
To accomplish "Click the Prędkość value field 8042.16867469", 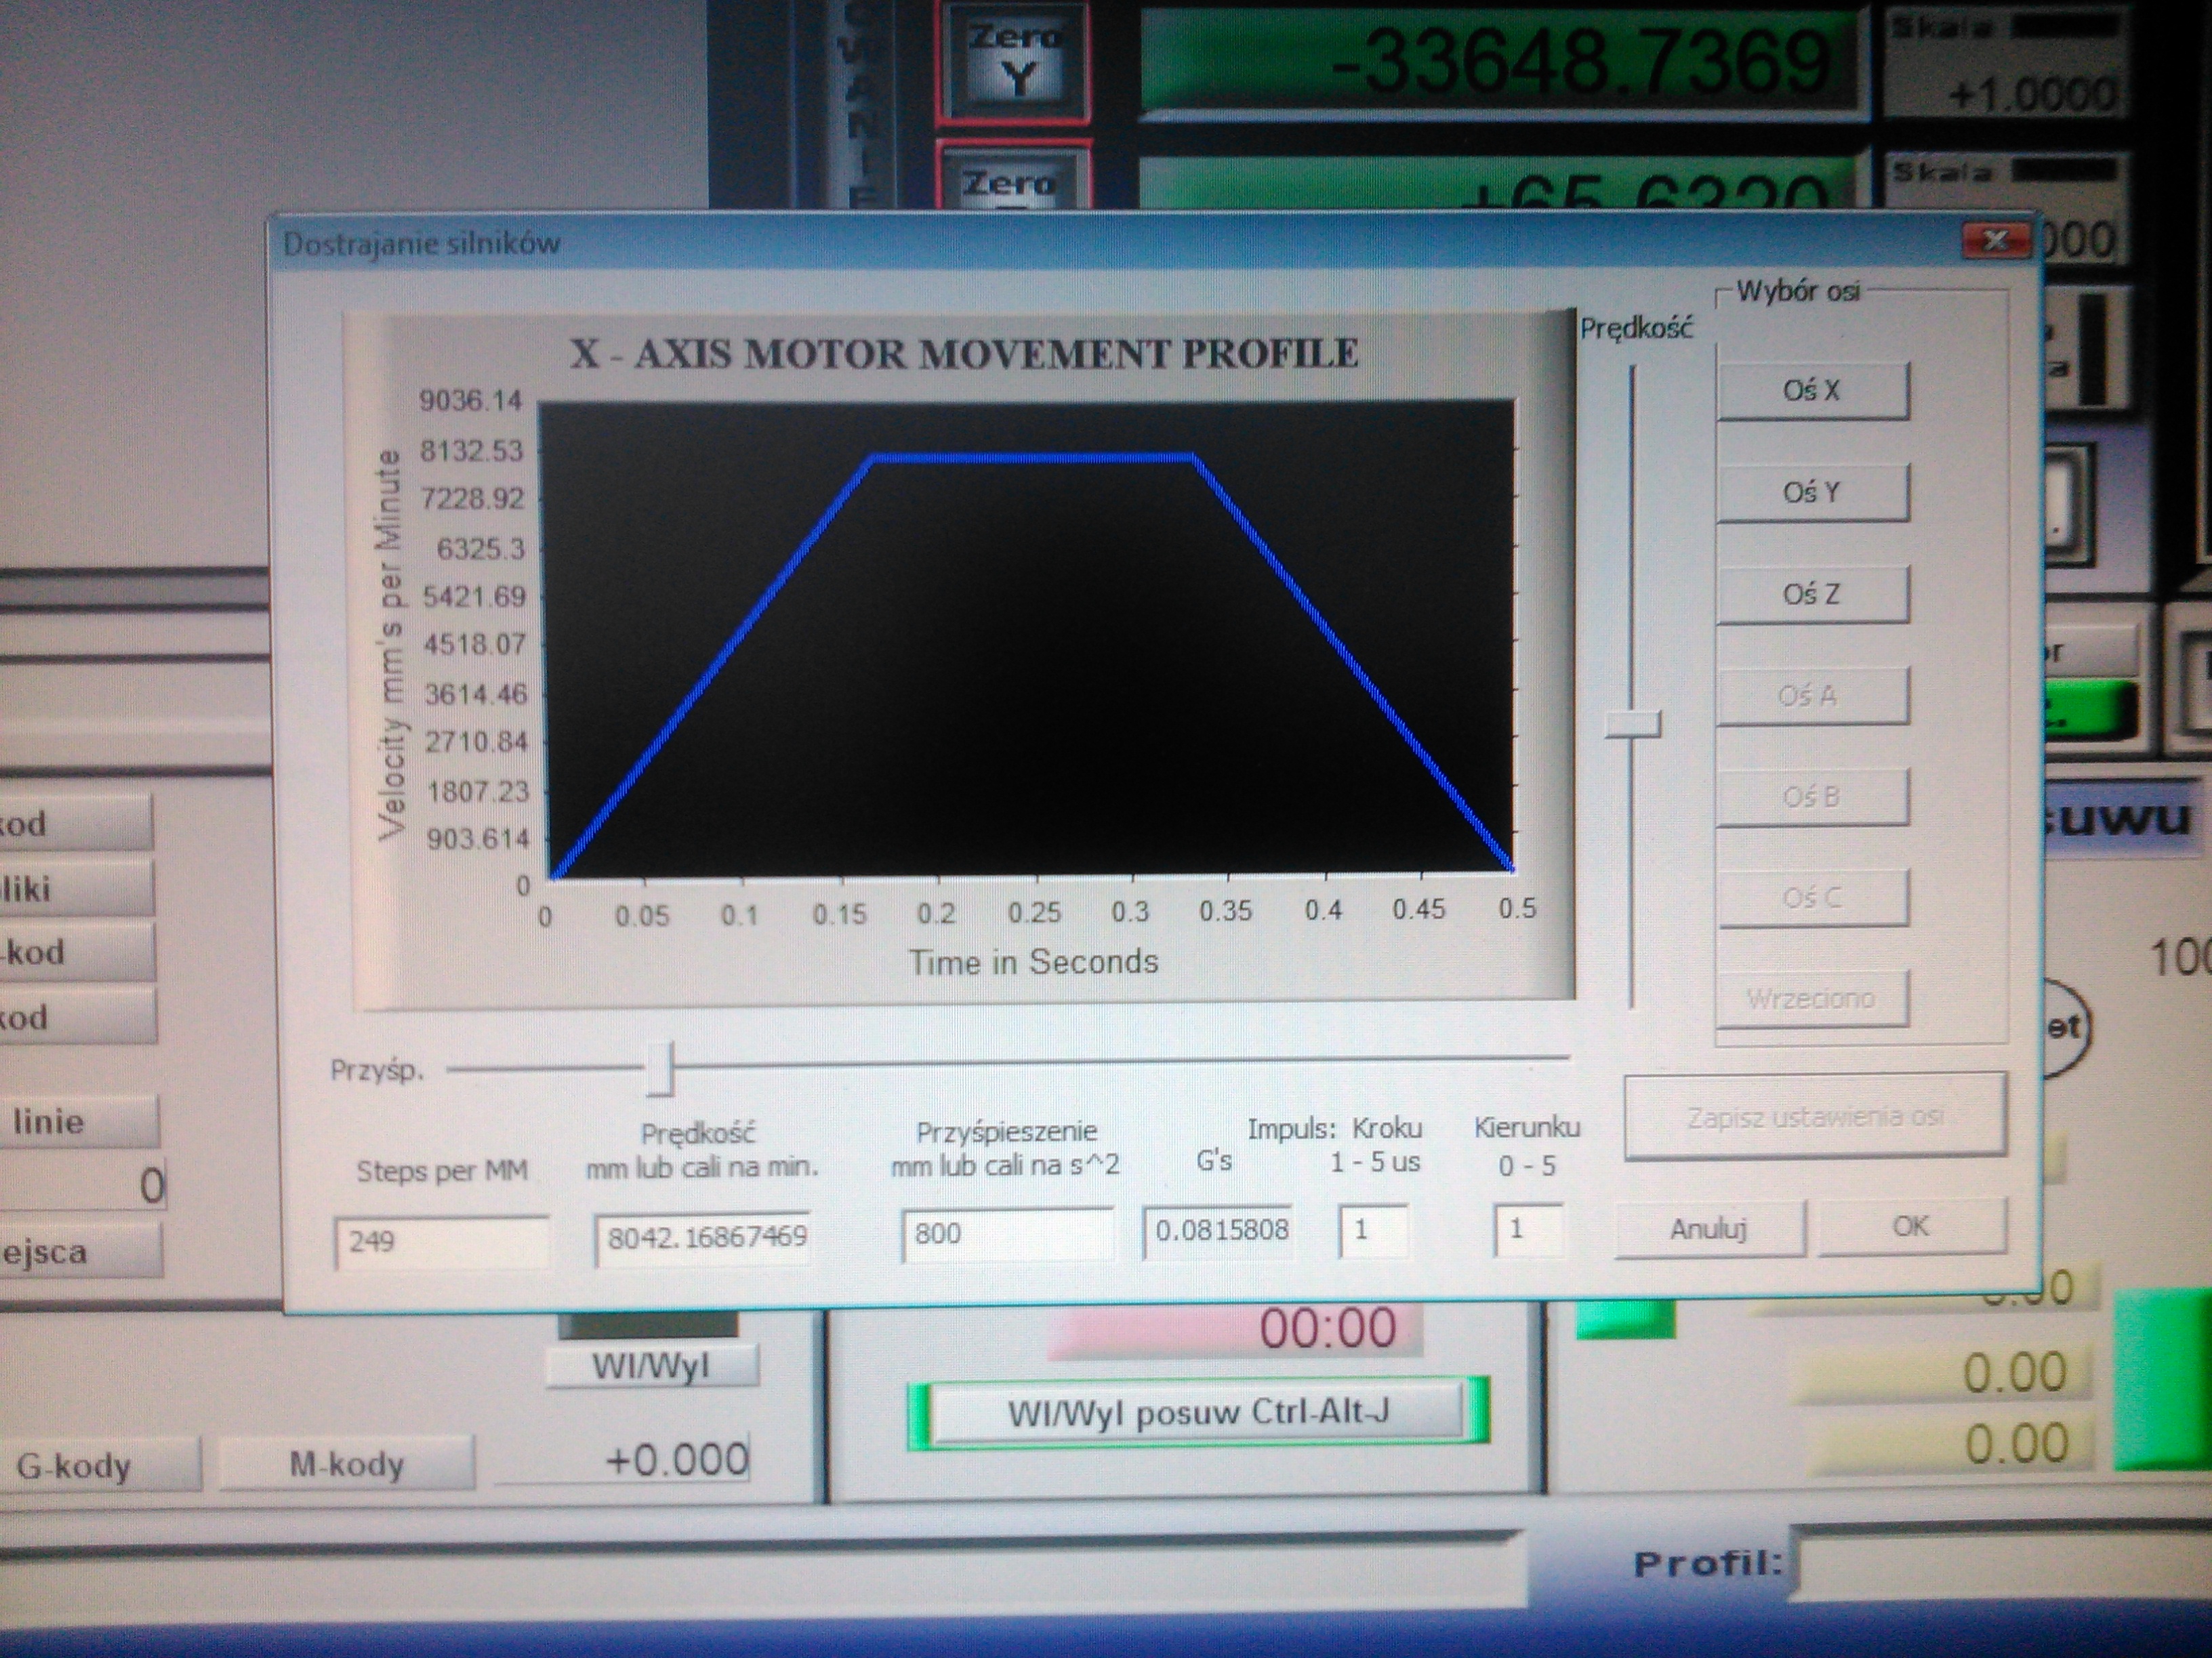I will click(703, 1238).
